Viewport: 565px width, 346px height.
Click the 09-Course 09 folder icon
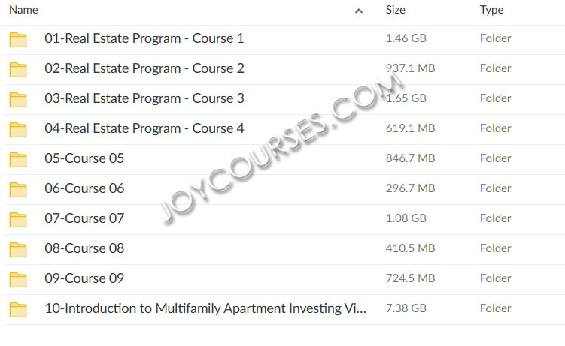(x=18, y=280)
